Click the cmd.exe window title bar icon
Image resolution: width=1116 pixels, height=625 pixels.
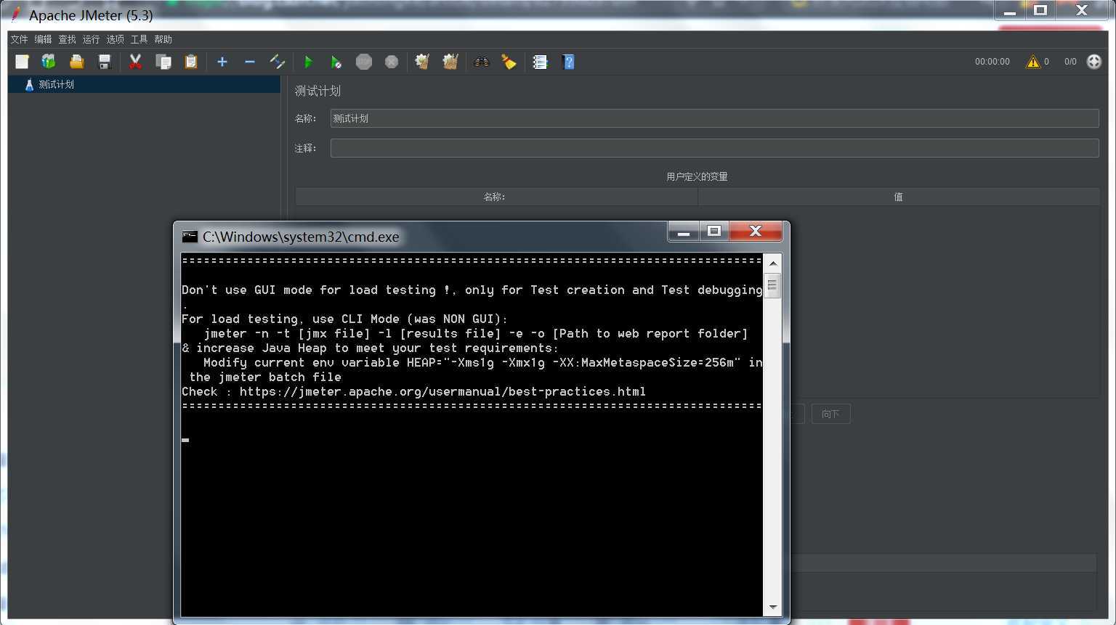(x=190, y=237)
